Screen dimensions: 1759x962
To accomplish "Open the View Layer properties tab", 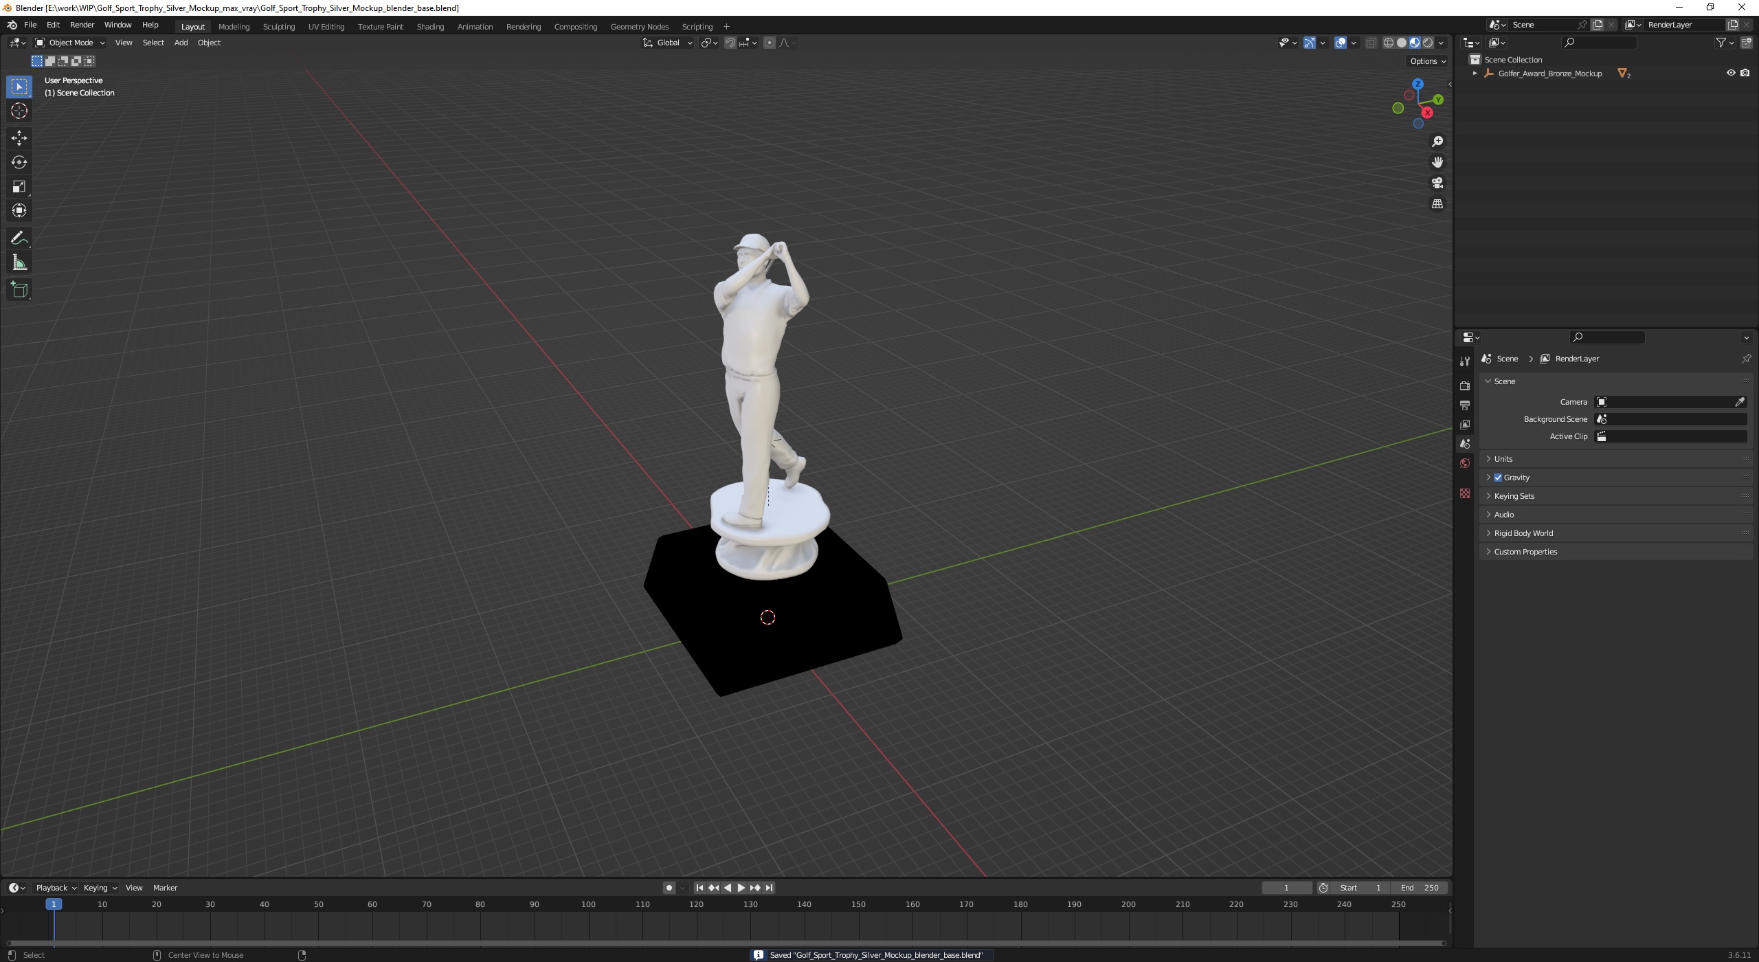I will point(1464,424).
